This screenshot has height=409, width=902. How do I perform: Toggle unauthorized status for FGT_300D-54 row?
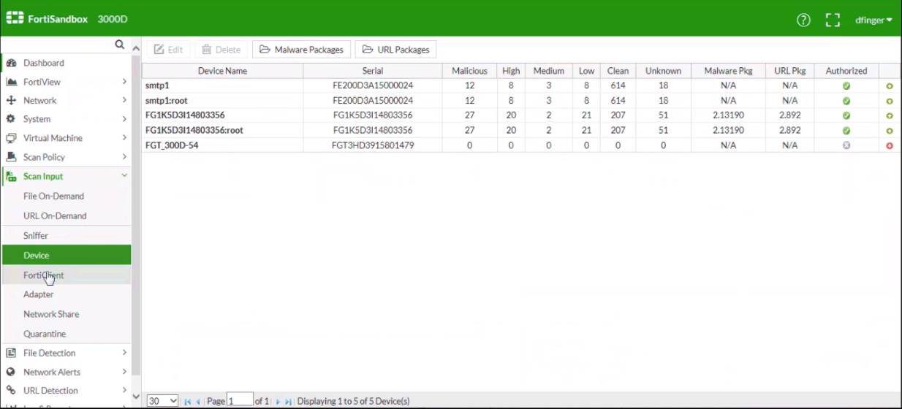(846, 145)
